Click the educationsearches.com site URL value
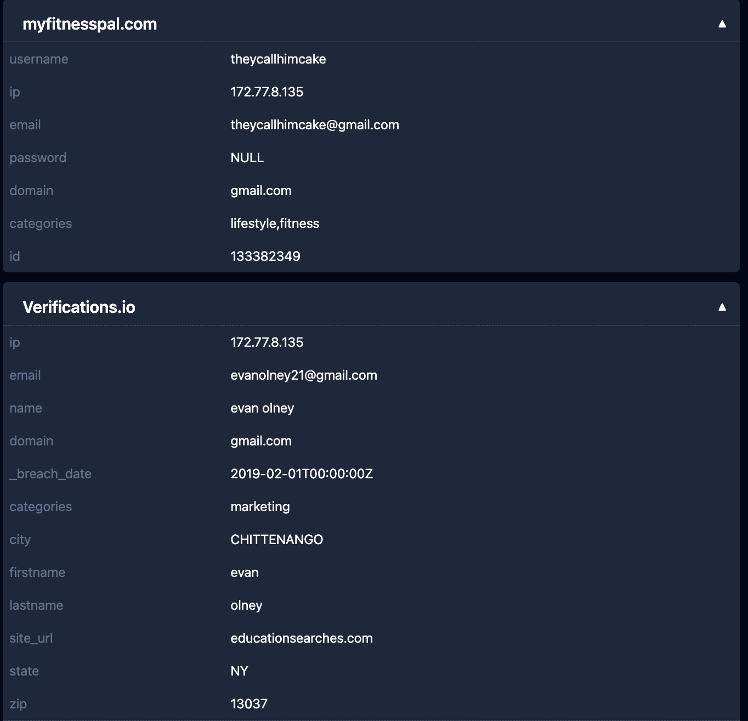Image resolution: width=748 pixels, height=721 pixels. click(x=301, y=638)
